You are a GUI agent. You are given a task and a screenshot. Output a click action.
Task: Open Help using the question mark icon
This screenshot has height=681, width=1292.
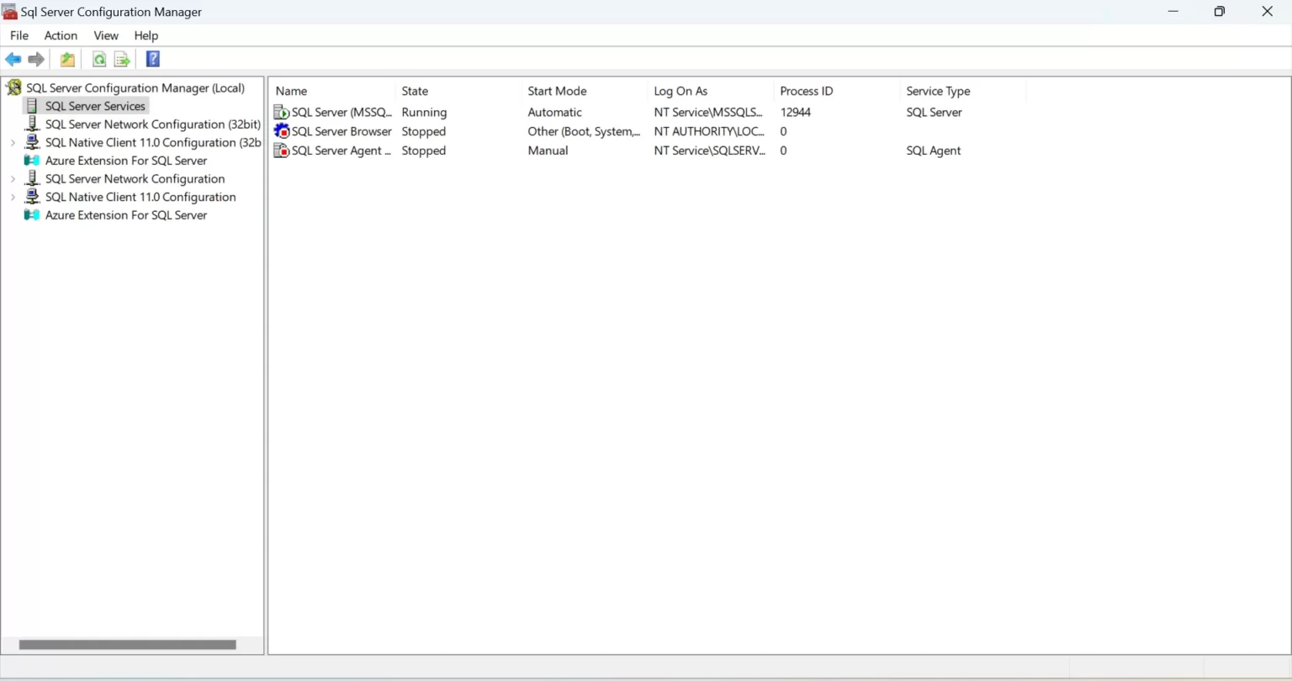coord(152,59)
